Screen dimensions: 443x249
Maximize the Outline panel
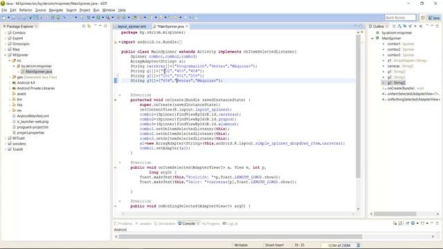(437, 26)
